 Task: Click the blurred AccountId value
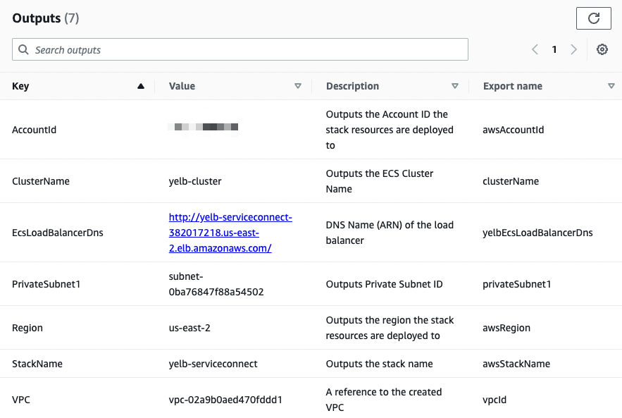tap(203, 128)
